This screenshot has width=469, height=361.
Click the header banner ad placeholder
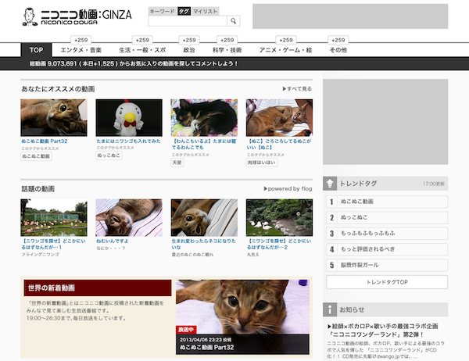350,16
